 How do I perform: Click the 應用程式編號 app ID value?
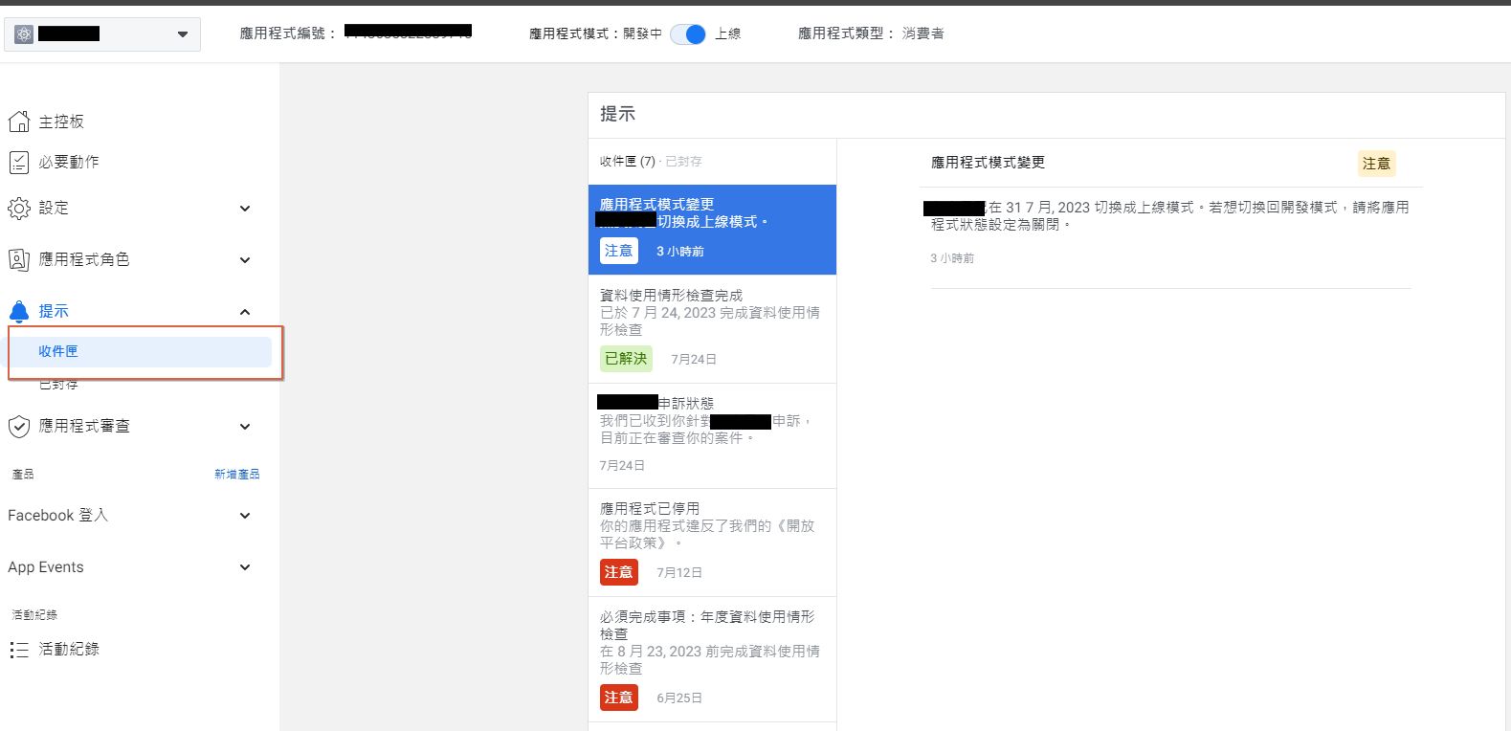point(408,33)
